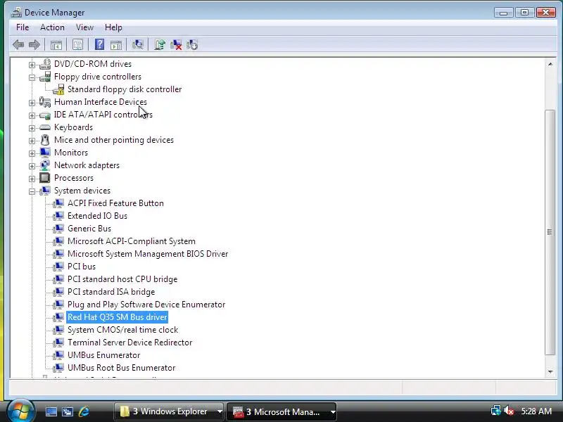Viewport: 563px width, 422px height.
Task: Expand the Processors node
Action: coord(32,179)
